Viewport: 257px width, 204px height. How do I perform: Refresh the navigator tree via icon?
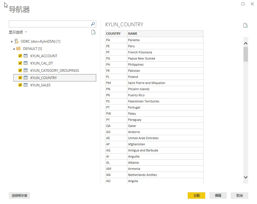coord(94,32)
